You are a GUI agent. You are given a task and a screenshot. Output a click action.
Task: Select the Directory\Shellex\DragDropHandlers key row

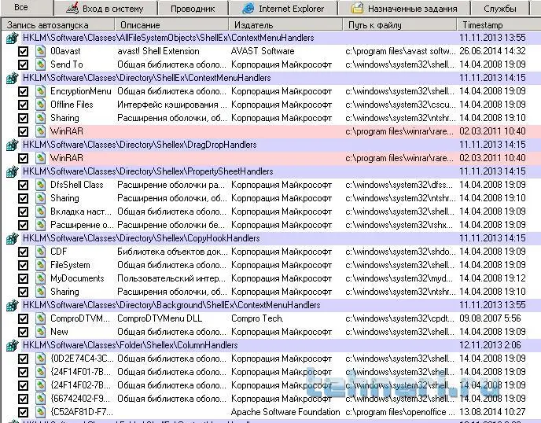click(270, 145)
